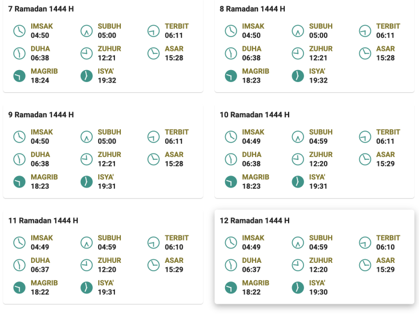The height and width of the screenshot is (315, 419).
Task: Click the Magrib filled clock icon for 12 Ramadan
Action: point(231,287)
